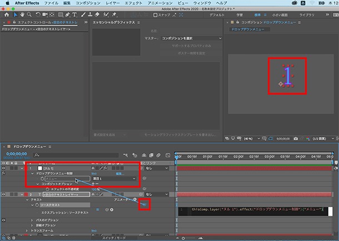Select the Rotation tool
This screenshot has width=339, height=241.
click(38, 14)
